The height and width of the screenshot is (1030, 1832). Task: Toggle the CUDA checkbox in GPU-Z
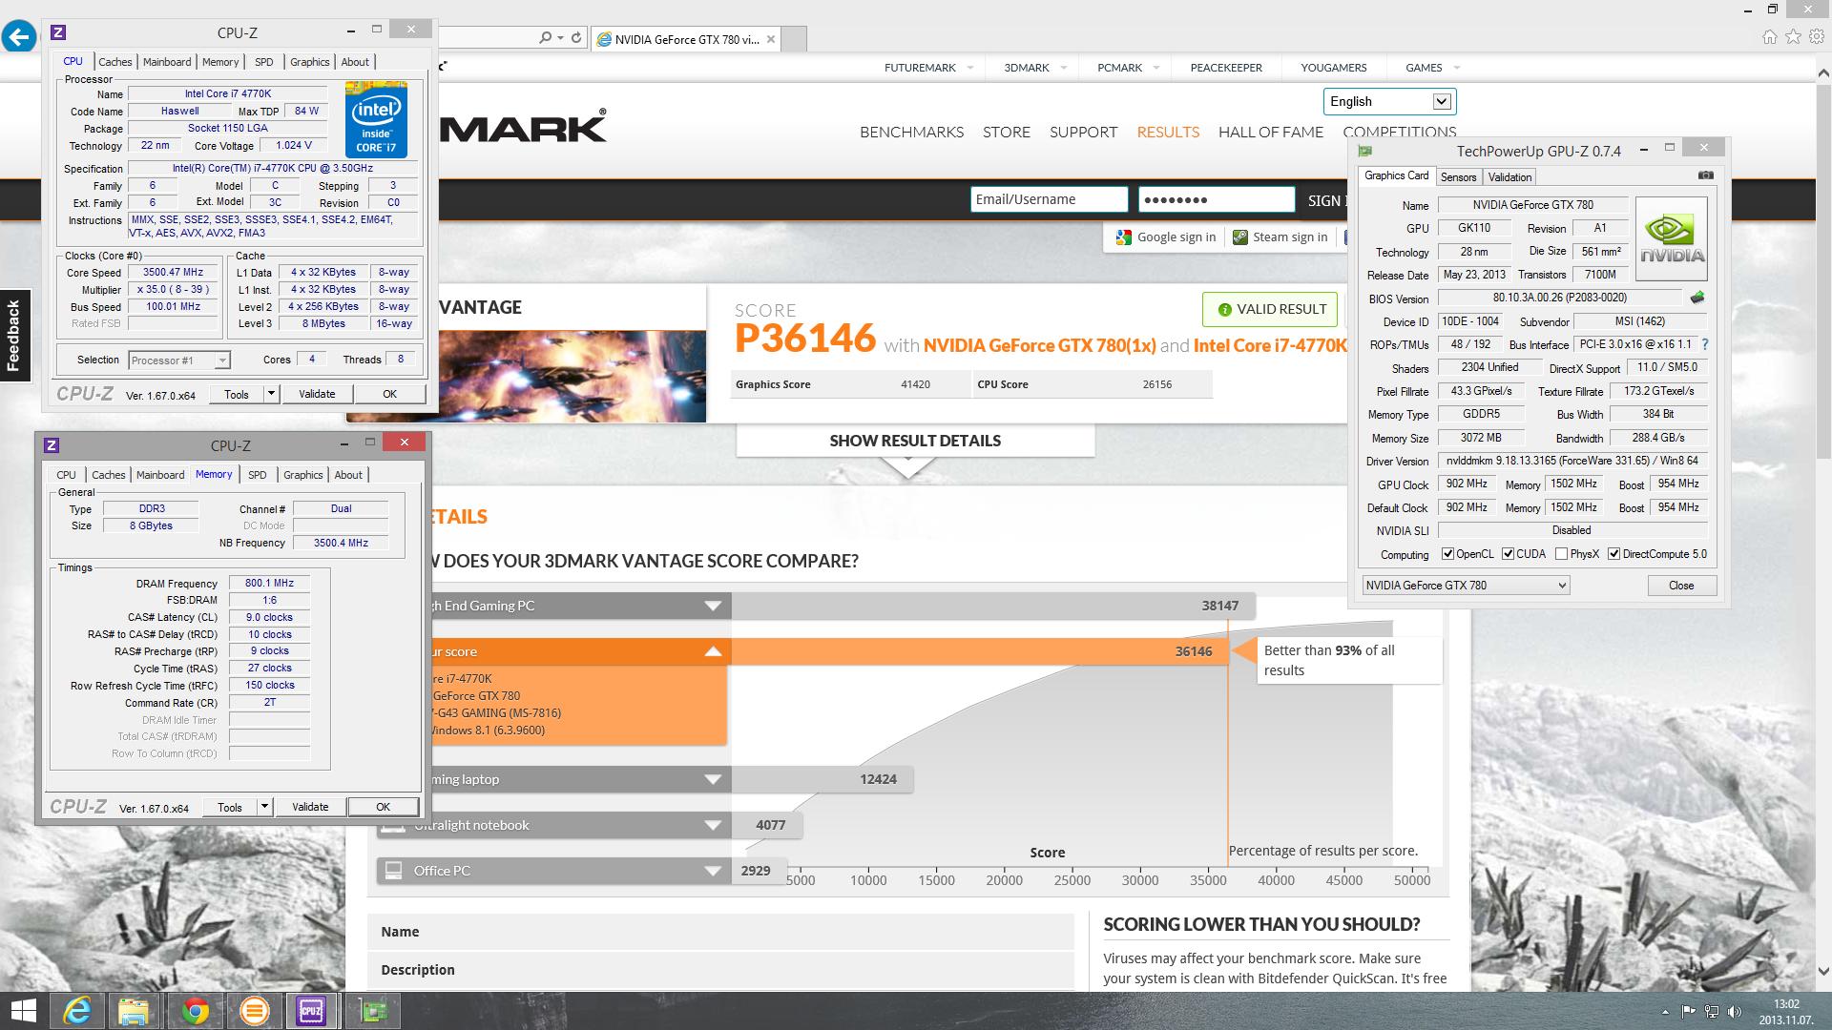click(1508, 554)
